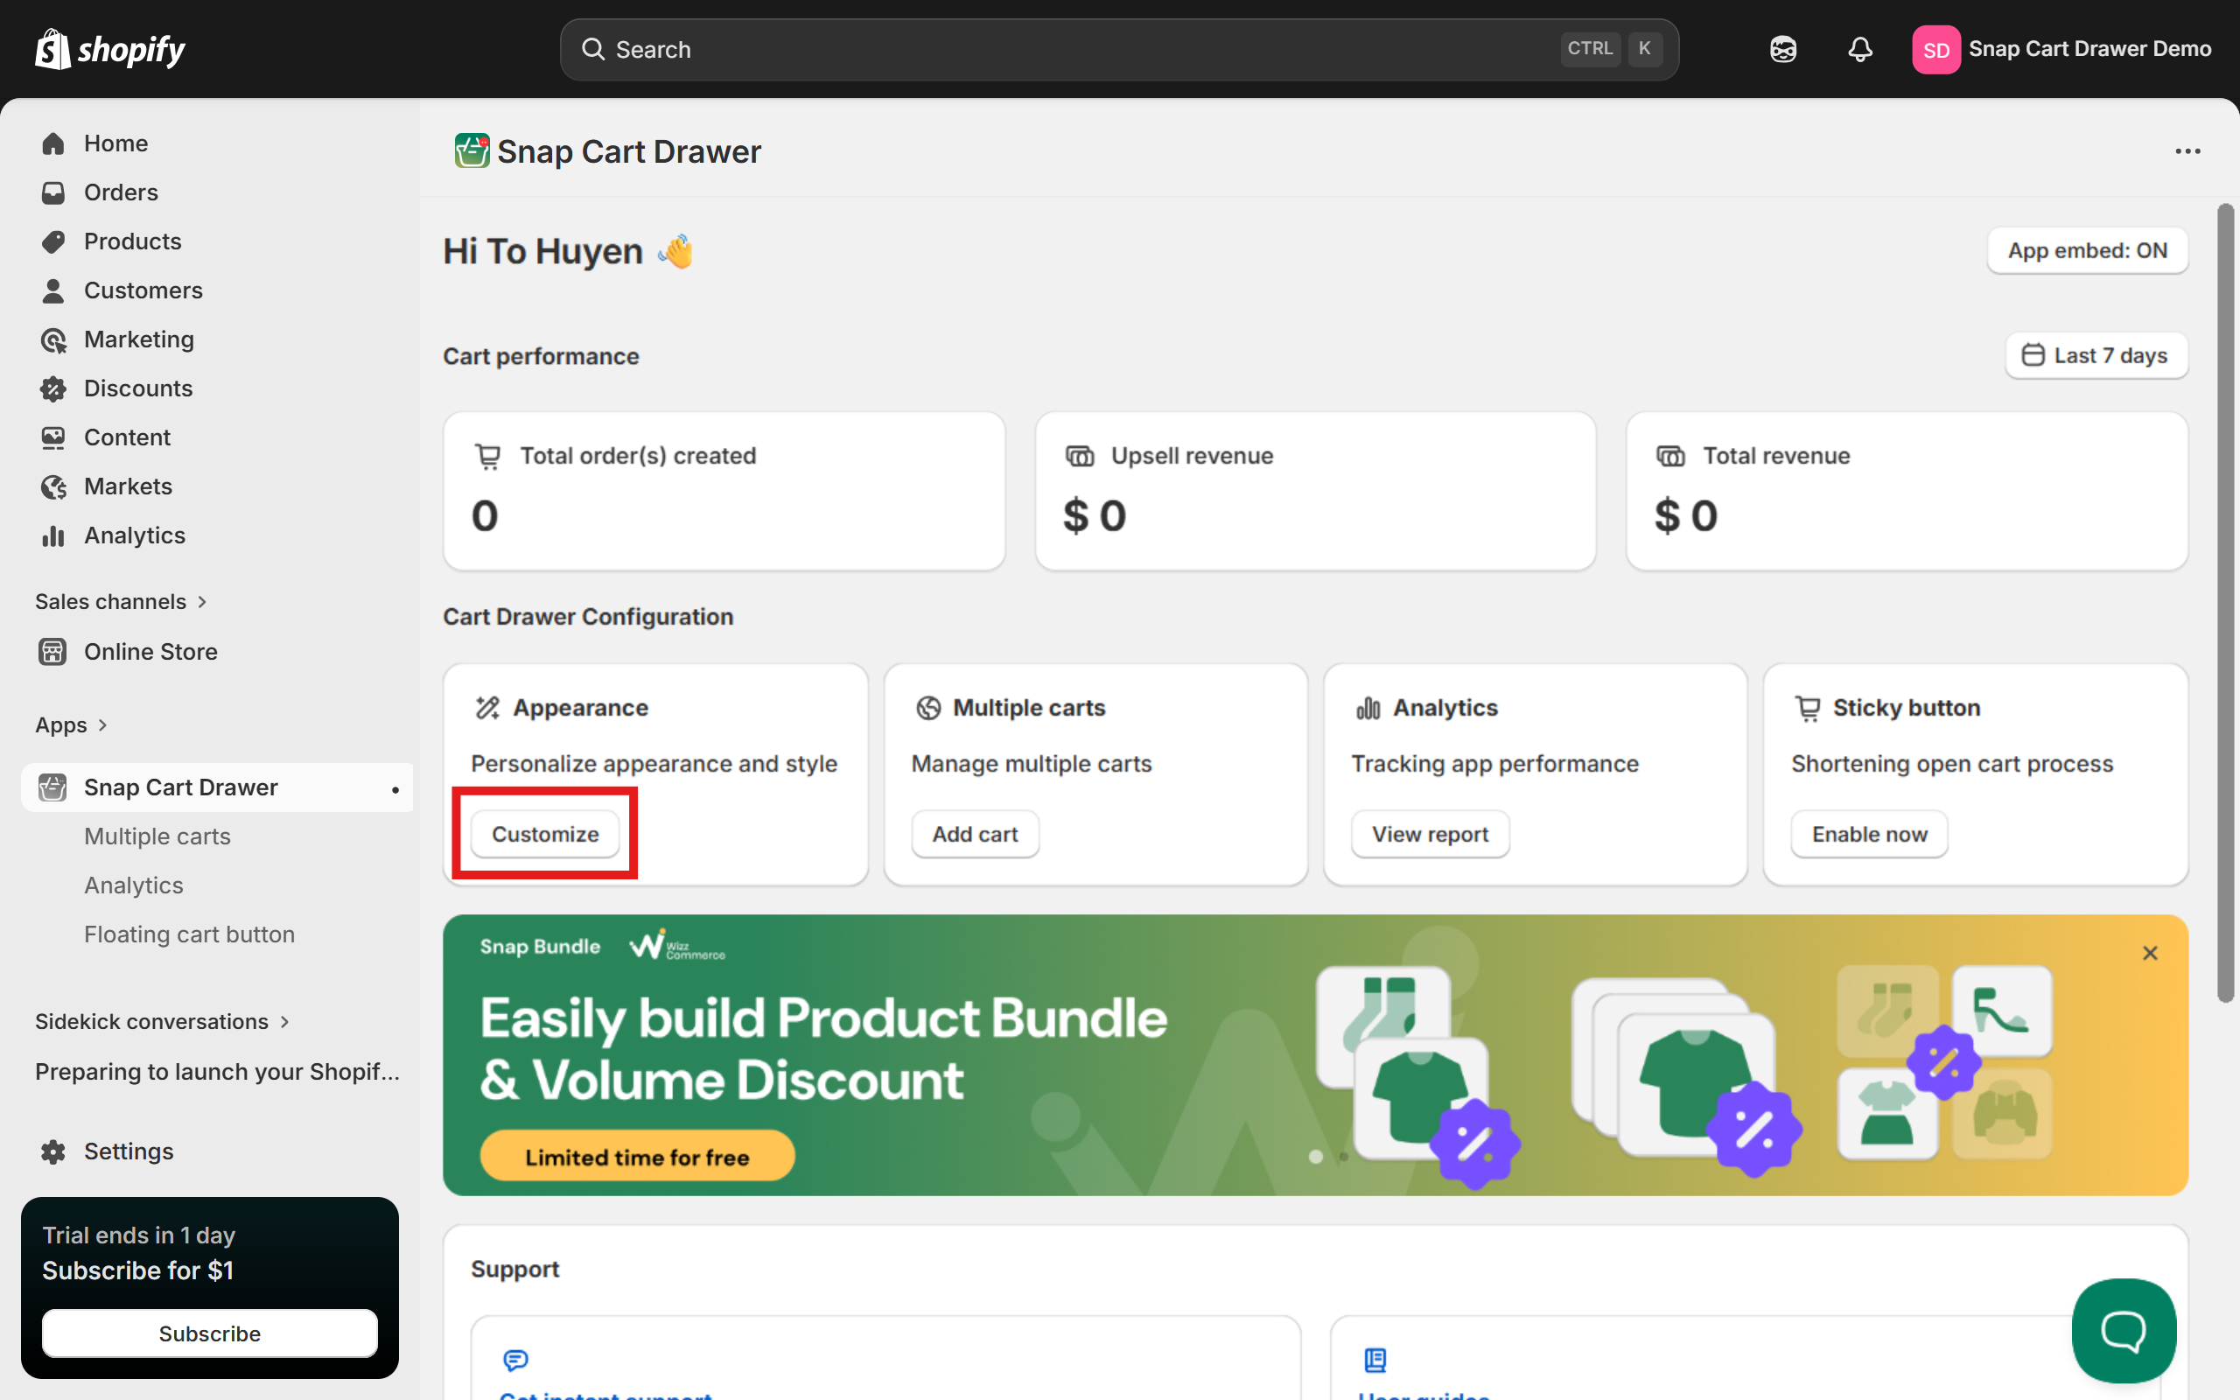Click the Shopify logo
The image size is (2240, 1400).
[108, 48]
